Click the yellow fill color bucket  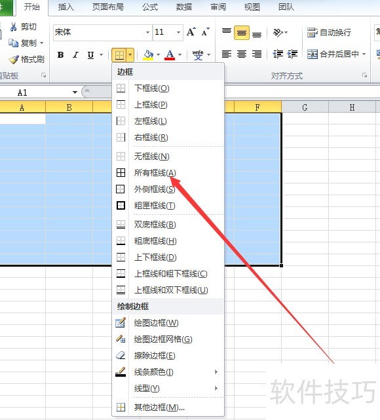(x=148, y=54)
